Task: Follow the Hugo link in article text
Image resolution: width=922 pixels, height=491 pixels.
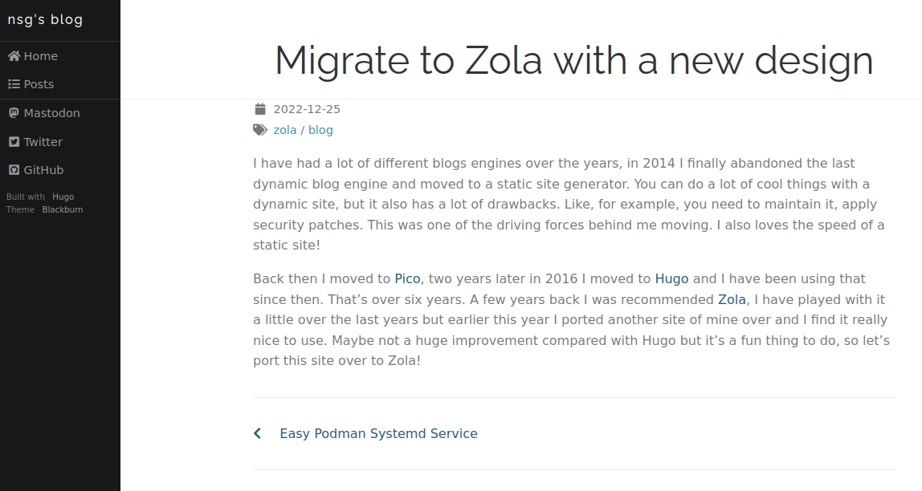Action: click(671, 279)
